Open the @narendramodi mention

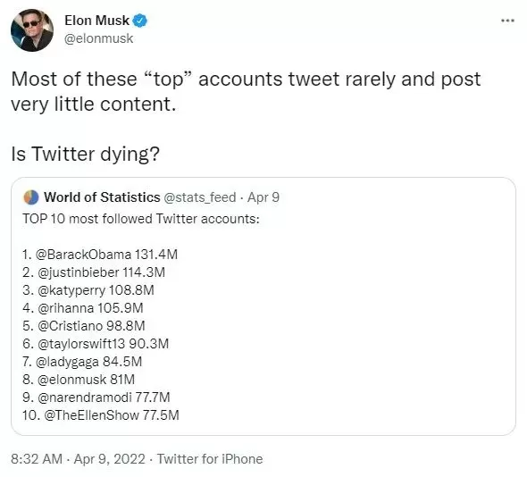[85, 397]
